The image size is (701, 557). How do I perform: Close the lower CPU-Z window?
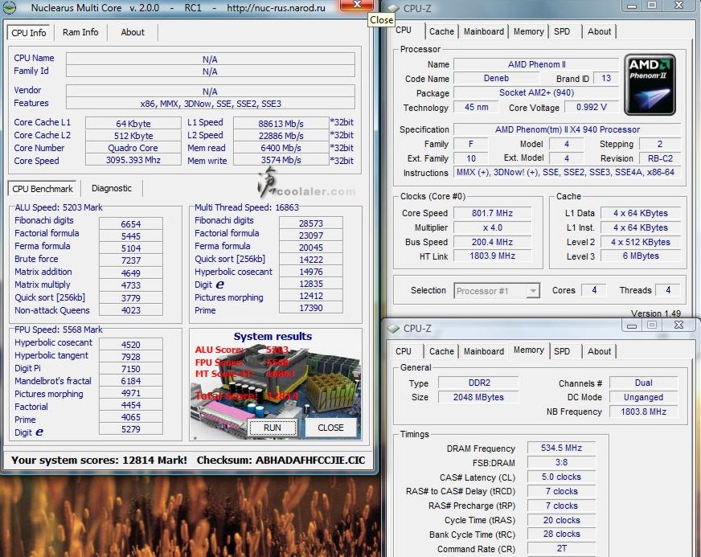click(678, 325)
